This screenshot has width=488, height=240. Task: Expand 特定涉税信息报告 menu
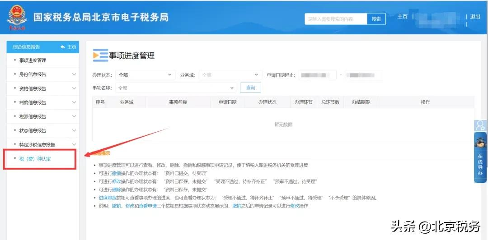[x=42, y=144]
